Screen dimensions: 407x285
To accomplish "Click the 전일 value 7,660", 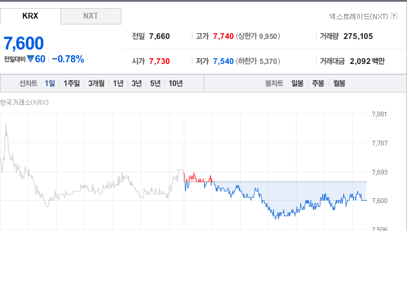I will point(159,36).
